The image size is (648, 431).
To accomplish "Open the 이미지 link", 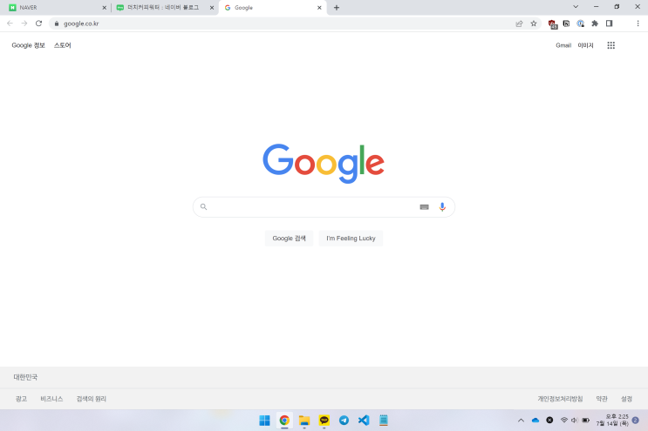I will point(585,45).
